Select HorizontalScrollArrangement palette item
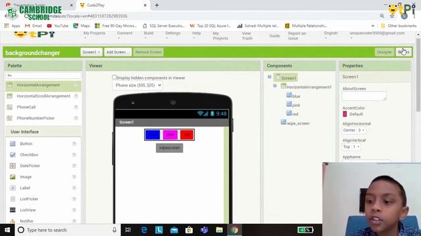The height and width of the screenshot is (236, 421). [43, 96]
